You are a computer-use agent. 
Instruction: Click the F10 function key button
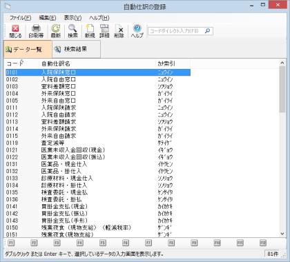217,243
